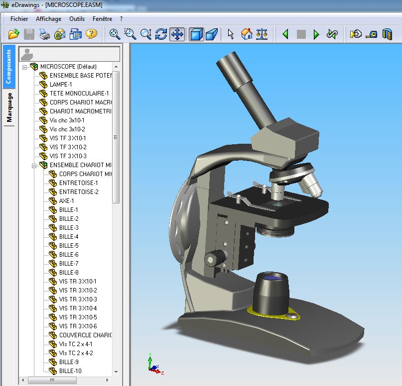Select VIS TR 3X10-6 item
The width and height of the screenshot is (402, 386).
click(x=78, y=326)
